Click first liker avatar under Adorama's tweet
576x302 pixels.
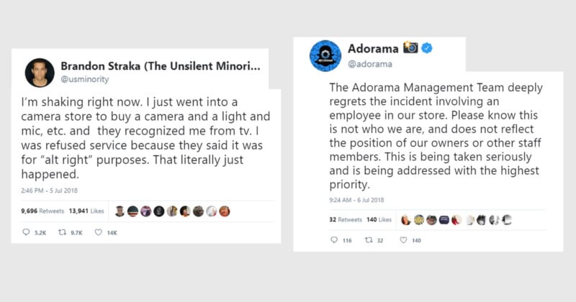pyautogui.click(x=406, y=219)
